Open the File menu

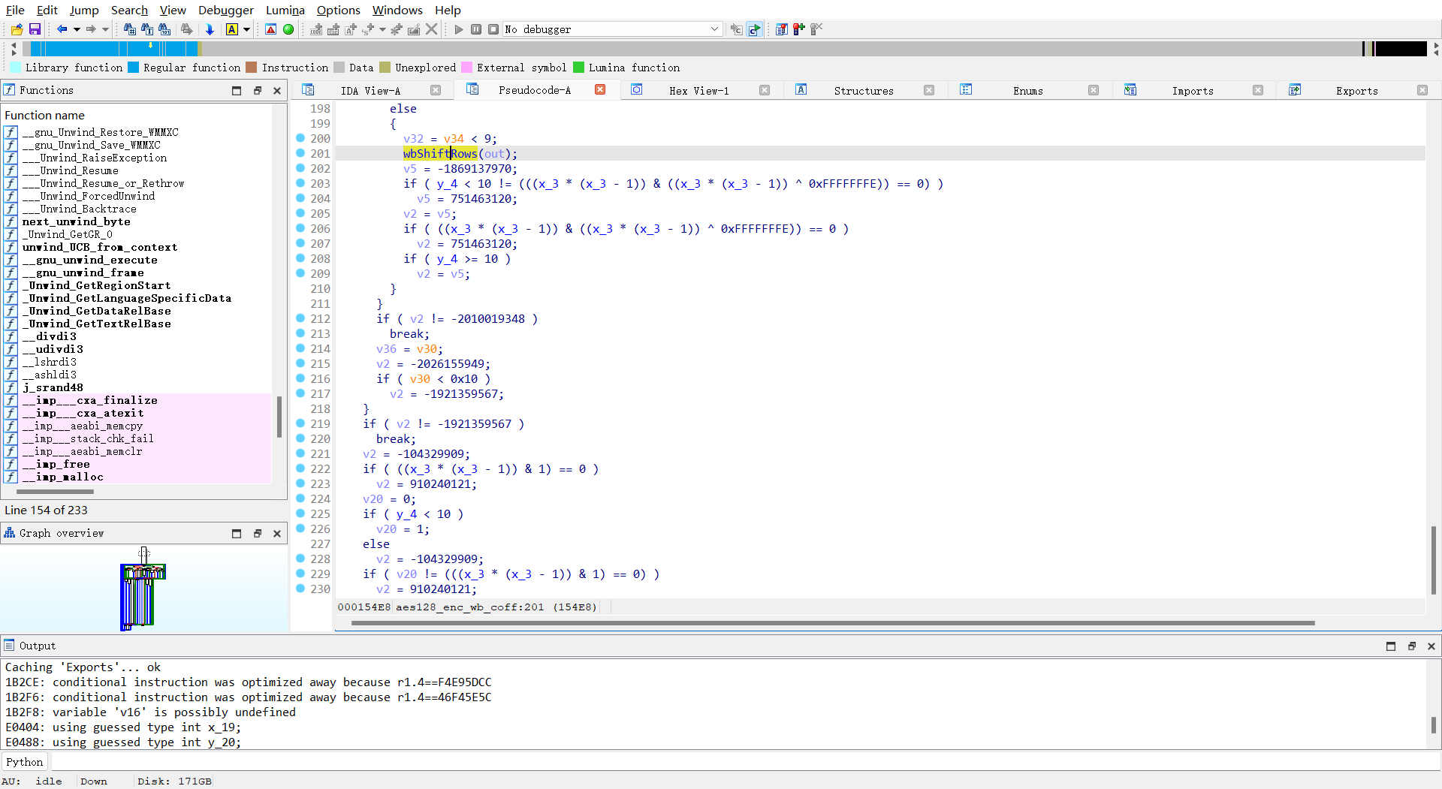tap(15, 10)
